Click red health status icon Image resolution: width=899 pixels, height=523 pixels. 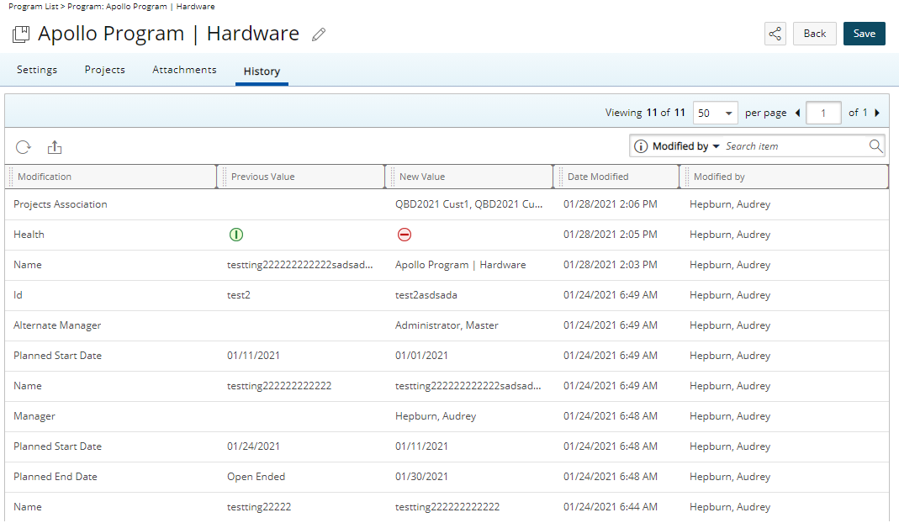pos(404,235)
